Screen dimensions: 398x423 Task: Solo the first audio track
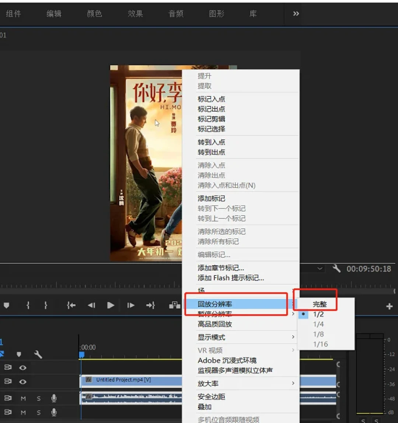click(39, 398)
